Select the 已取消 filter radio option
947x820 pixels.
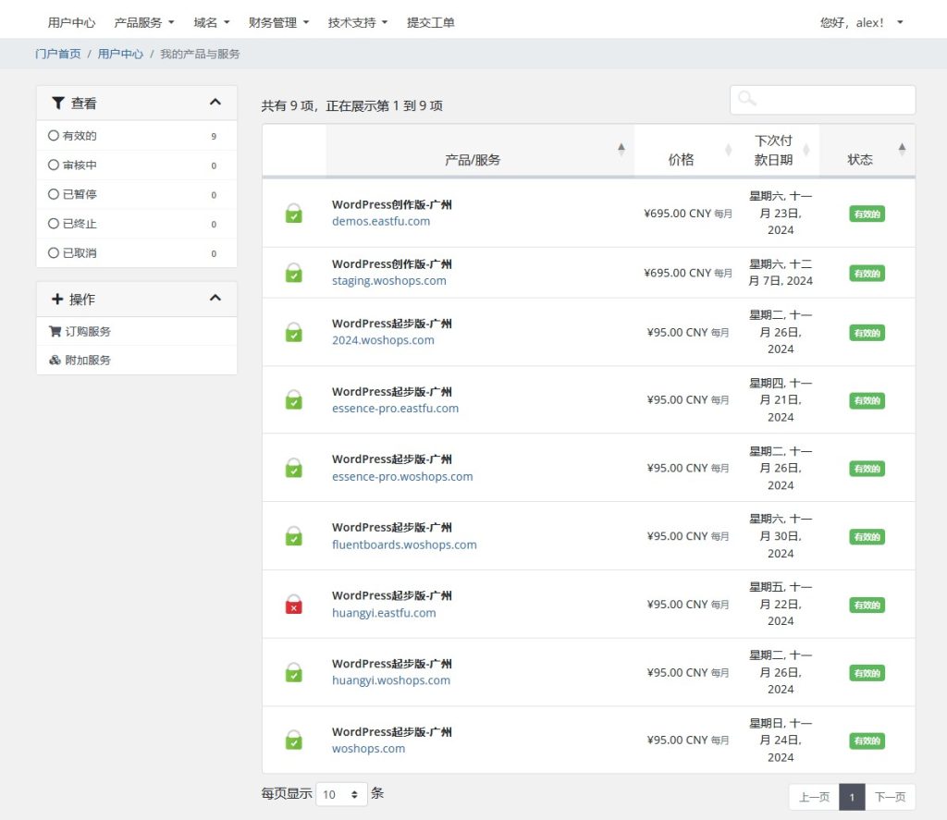54,253
